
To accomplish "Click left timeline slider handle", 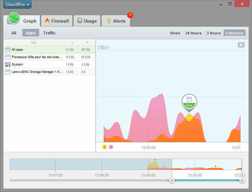I will [172, 181].
